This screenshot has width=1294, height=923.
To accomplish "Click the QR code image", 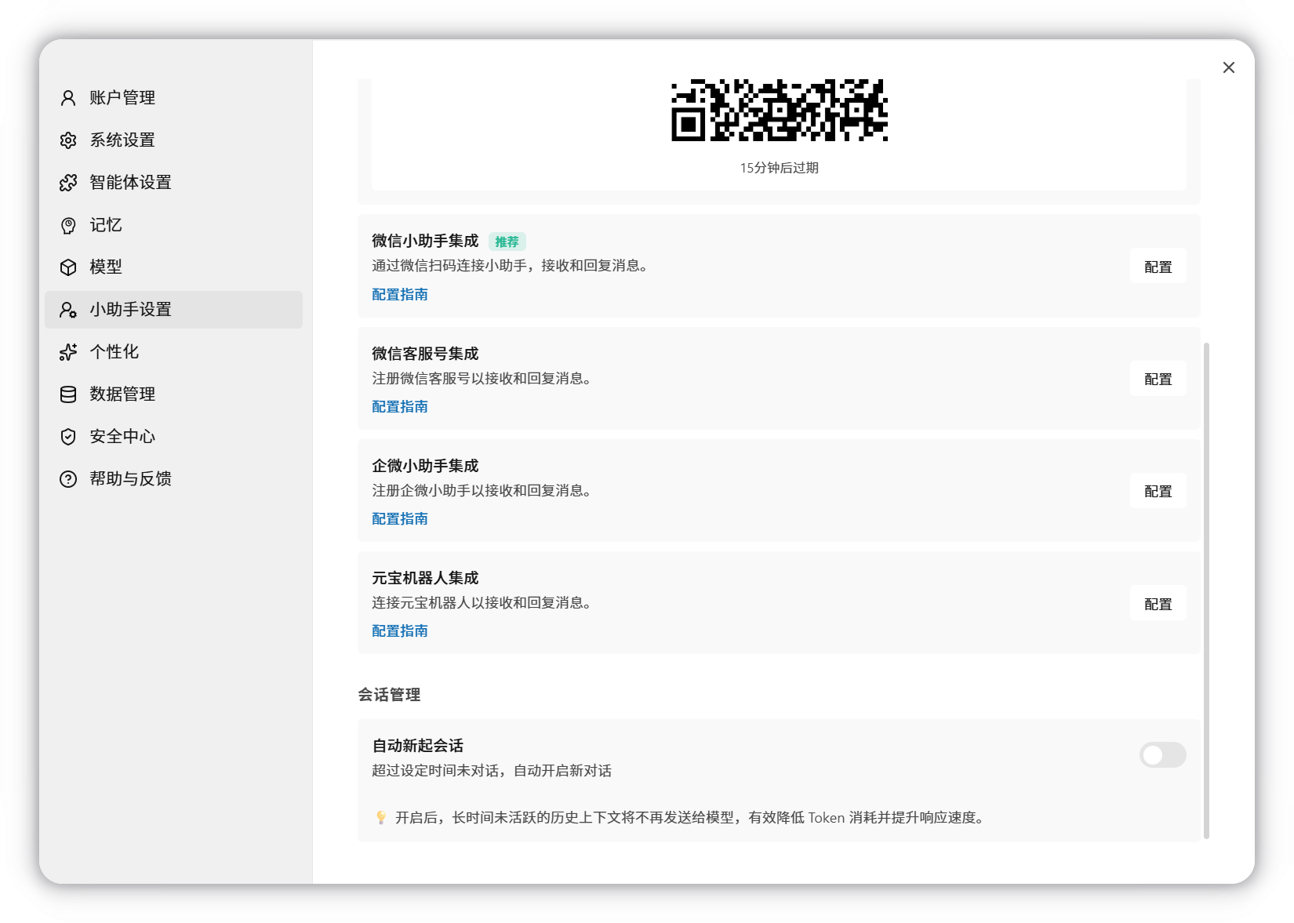I will [780, 110].
